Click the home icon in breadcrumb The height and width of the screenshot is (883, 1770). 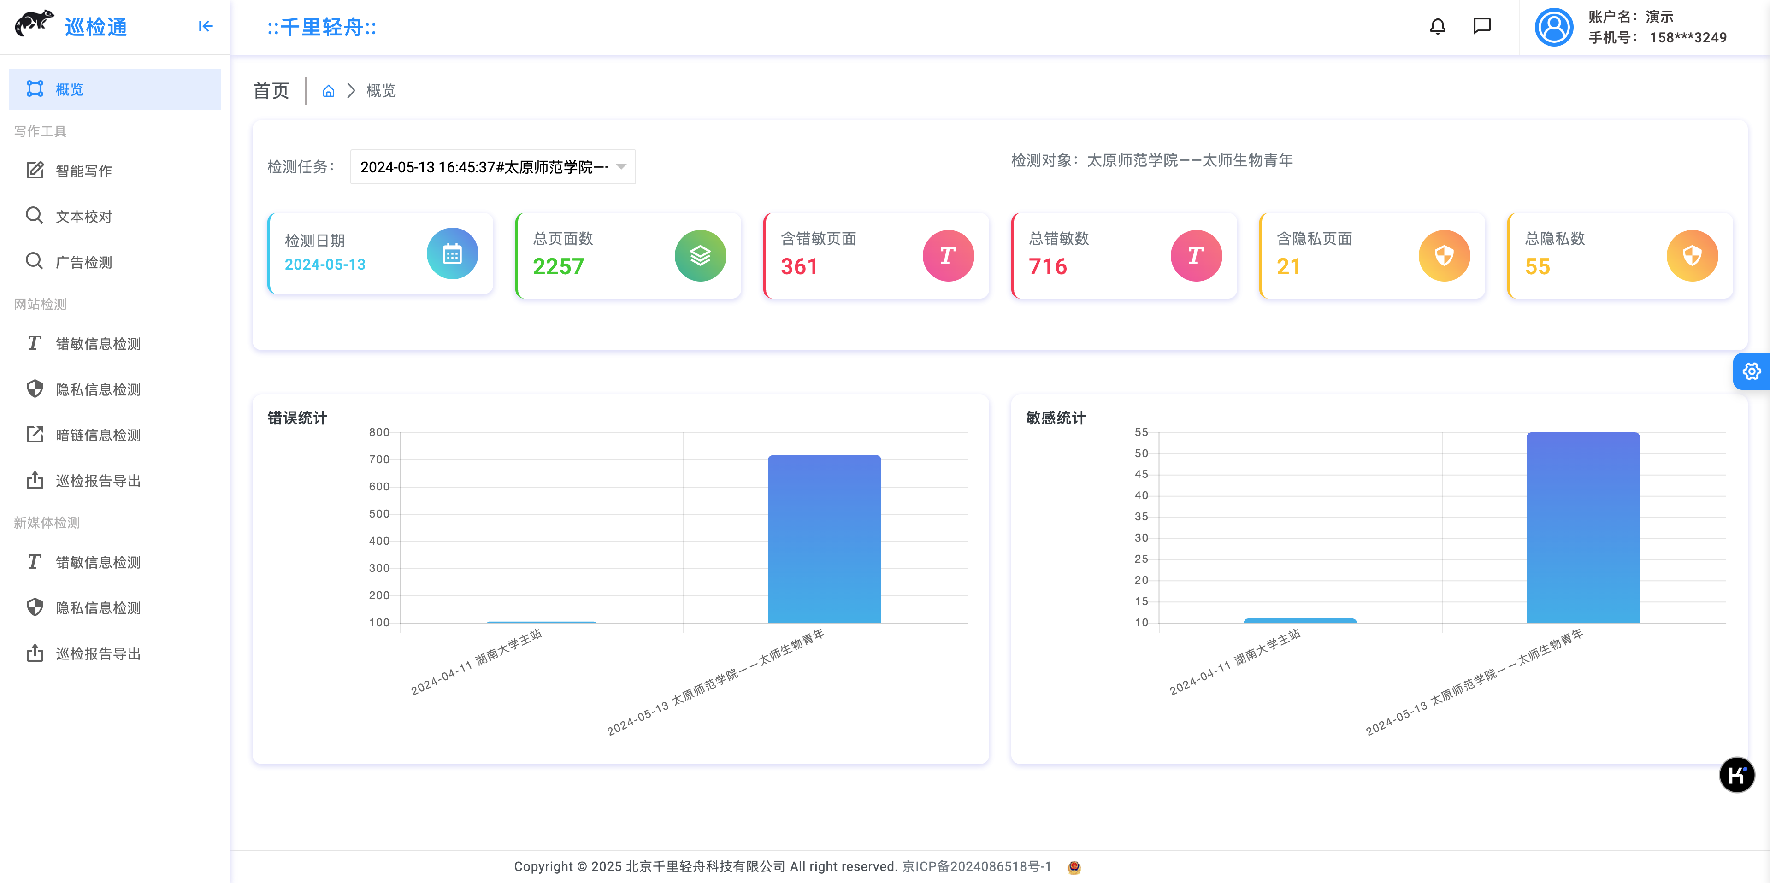point(329,91)
